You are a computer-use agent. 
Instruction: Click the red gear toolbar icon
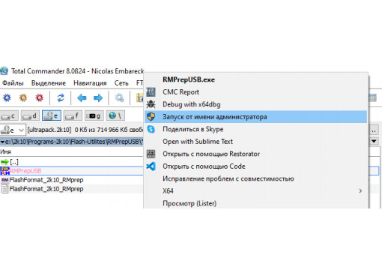(40, 97)
